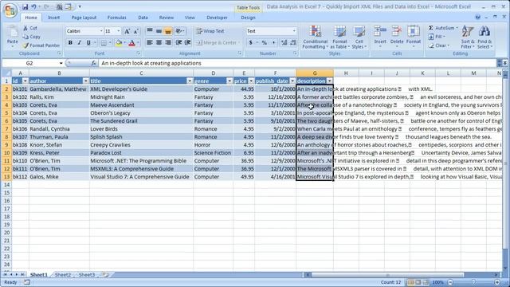
Task: Save workbook from Quick Access Toolbar
Action: pos(25,6)
